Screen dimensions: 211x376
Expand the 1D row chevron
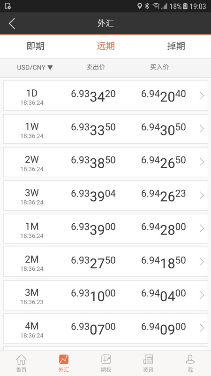click(x=202, y=96)
